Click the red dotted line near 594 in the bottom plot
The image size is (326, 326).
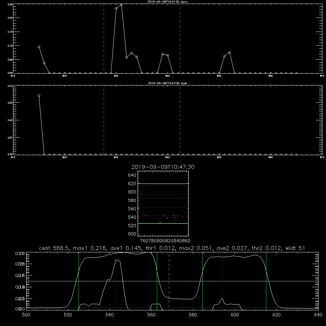click(222, 281)
